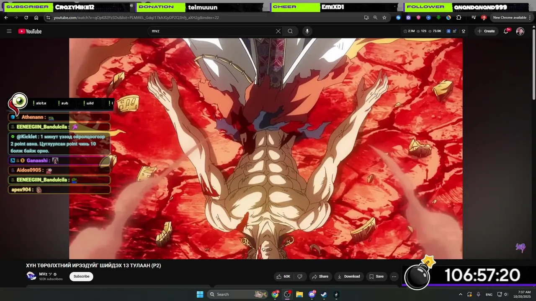536x301 pixels.
Task: Share this video
Action: (x=320, y=276)
